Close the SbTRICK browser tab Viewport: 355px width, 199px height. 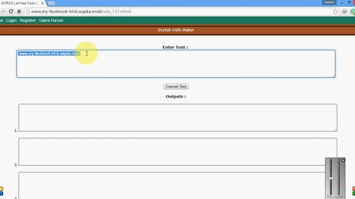42,3
